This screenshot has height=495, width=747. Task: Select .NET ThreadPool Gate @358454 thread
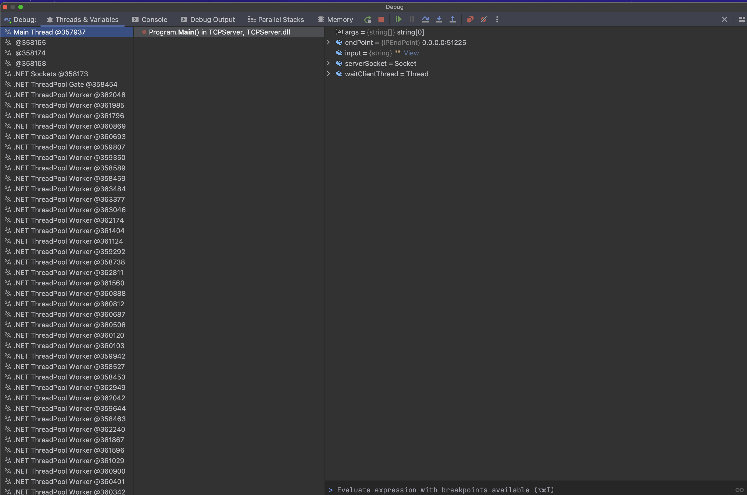pyautogui.click(x=67, y=84)
